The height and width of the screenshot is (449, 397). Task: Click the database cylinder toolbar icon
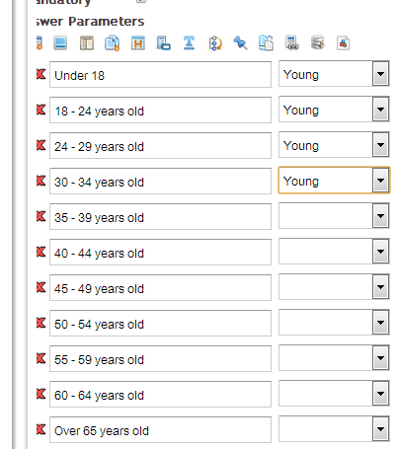pos(318,42)
